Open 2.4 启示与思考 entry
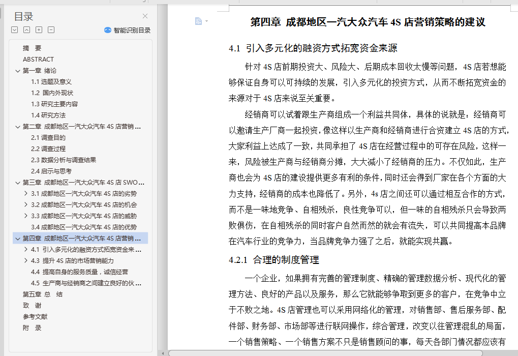The width and height of the screenshot is (518, 356). pyautogui.click(x=51, y=171)
